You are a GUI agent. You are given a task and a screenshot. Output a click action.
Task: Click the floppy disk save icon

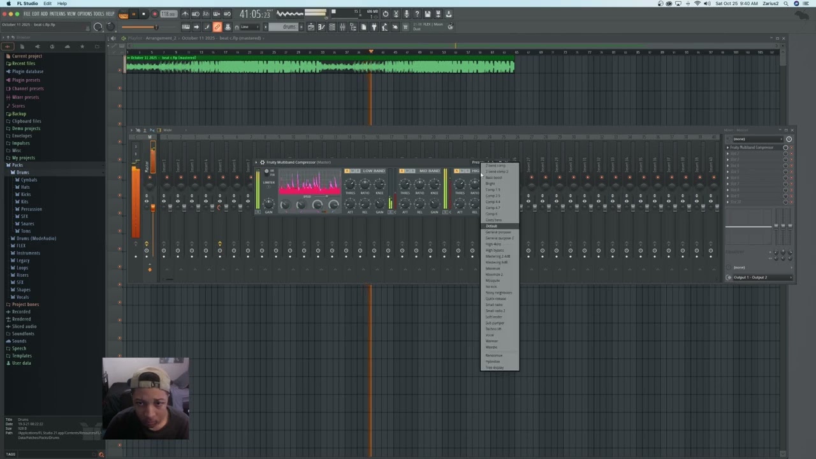427,13
